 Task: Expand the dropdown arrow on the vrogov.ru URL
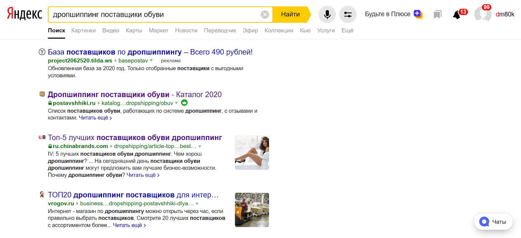(x=197, y=204)
